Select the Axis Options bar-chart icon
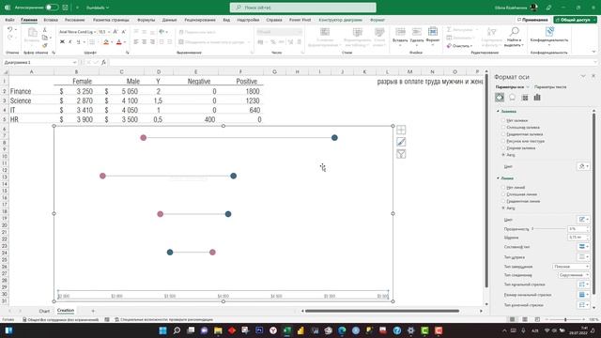Image resolution: width=601 pixels, height=338 pixels. point(537,98)
